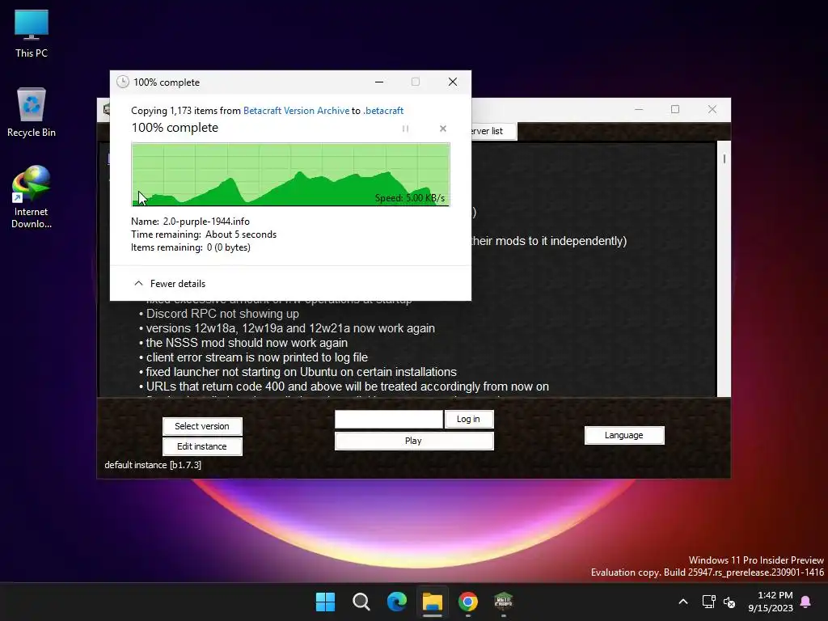
Task: Click the .betacraft destination link
Action: (x=383, y=110)
